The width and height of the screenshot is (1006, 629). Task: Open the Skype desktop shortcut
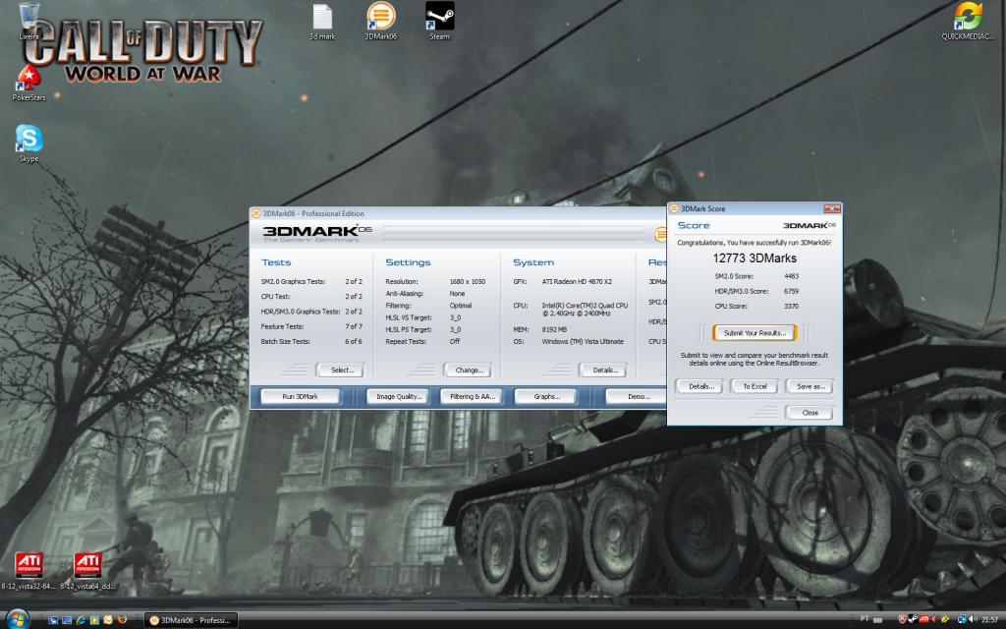point(28,143)
